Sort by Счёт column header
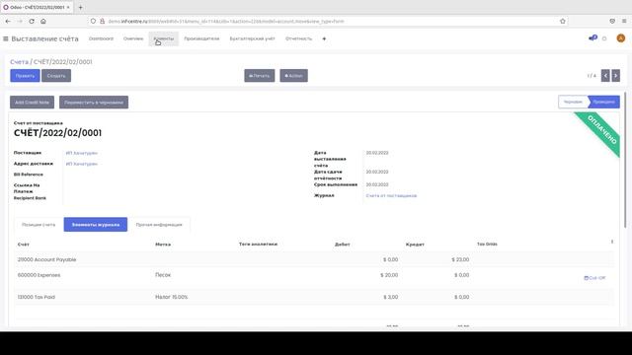 click(24, 245)
